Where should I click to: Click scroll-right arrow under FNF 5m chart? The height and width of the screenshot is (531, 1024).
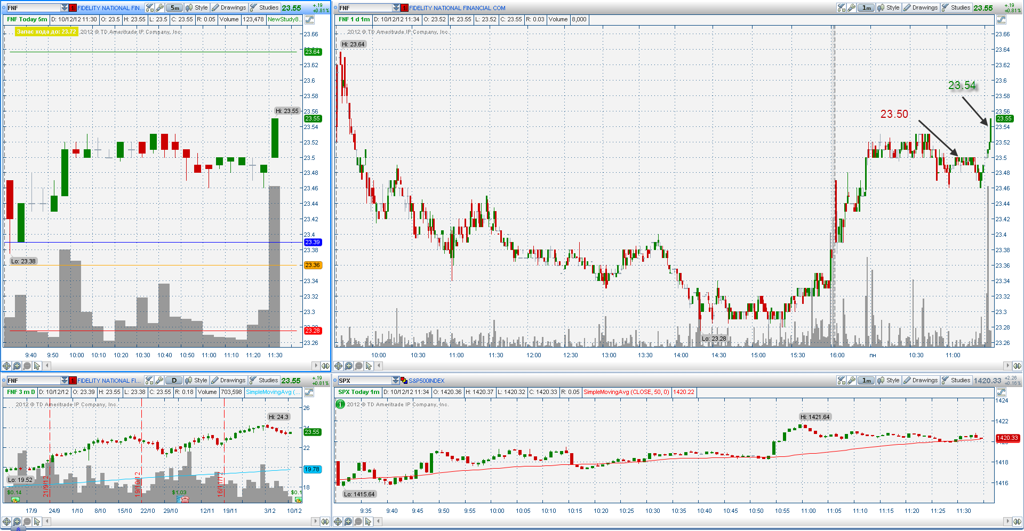coord(316,366)
